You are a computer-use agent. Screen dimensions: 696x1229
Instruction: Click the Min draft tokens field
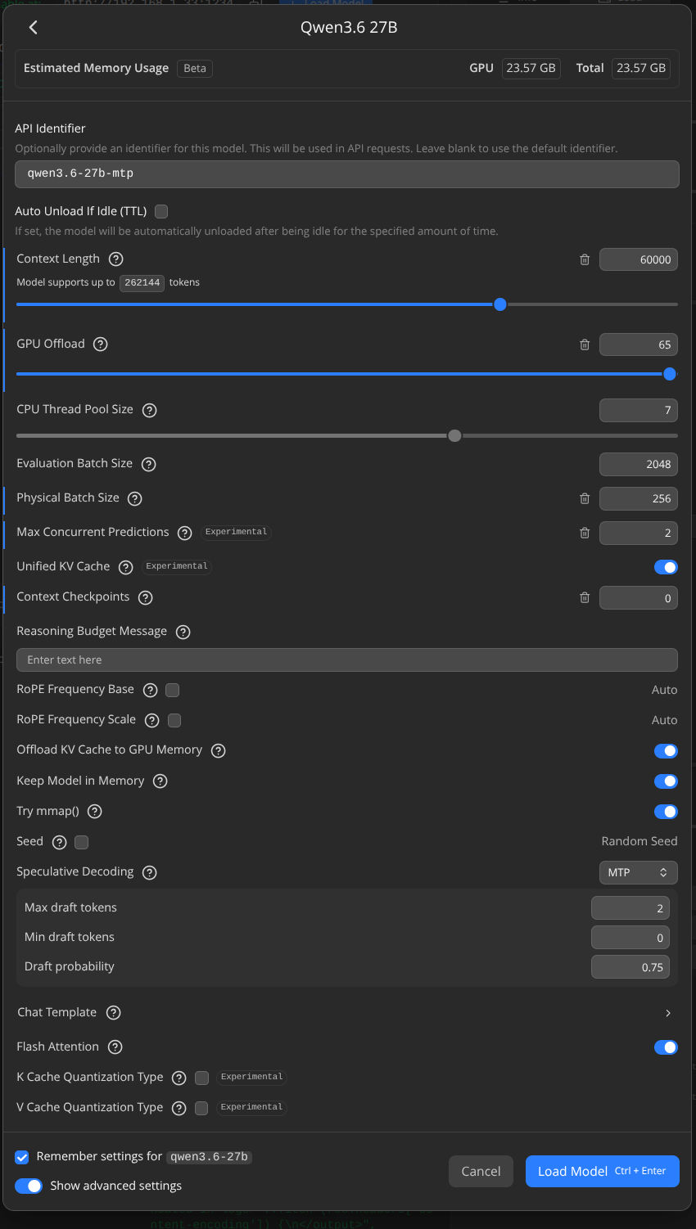click(630, 938)
